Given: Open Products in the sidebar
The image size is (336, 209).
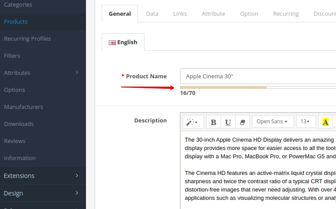Looking at the screenshot, I should [x=43, y=22].
